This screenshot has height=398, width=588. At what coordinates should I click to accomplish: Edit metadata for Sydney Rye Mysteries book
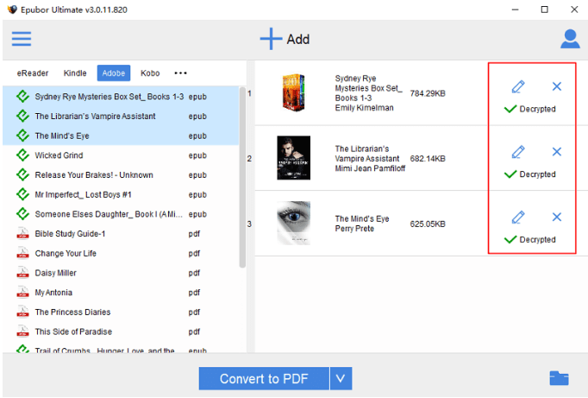[517, 86]
